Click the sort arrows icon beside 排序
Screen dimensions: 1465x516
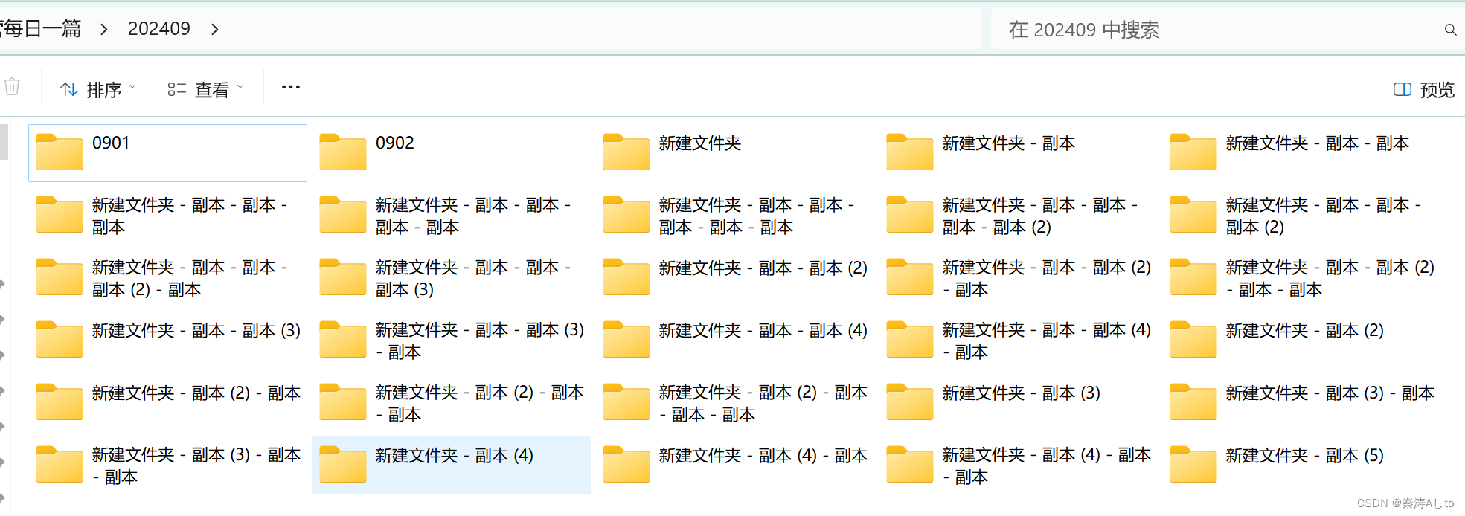click(69, 88)
